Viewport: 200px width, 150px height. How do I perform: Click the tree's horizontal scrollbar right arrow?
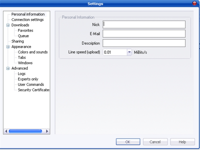(x=47, y=131)
